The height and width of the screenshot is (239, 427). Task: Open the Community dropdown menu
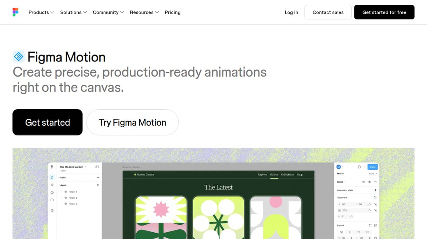pyautogui.click(x=109, y=12)
